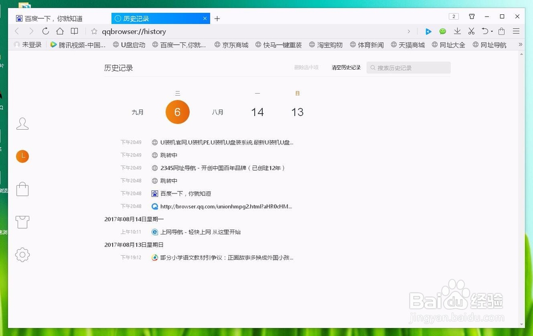Select the screenshot scissors icon
Screen dimensions: 533x336
(472, 31)
